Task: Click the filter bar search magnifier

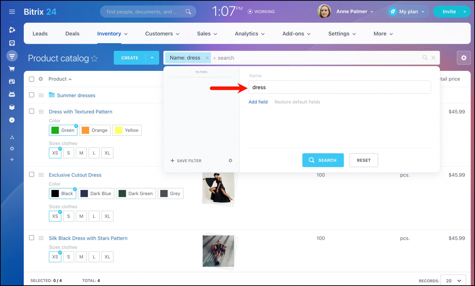Action: pos(425,58)
